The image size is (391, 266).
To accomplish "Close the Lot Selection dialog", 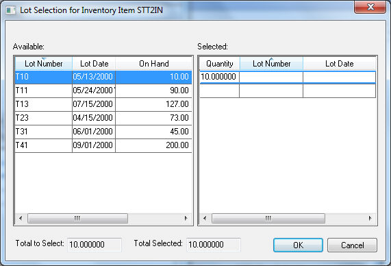I will coord(370,7).
